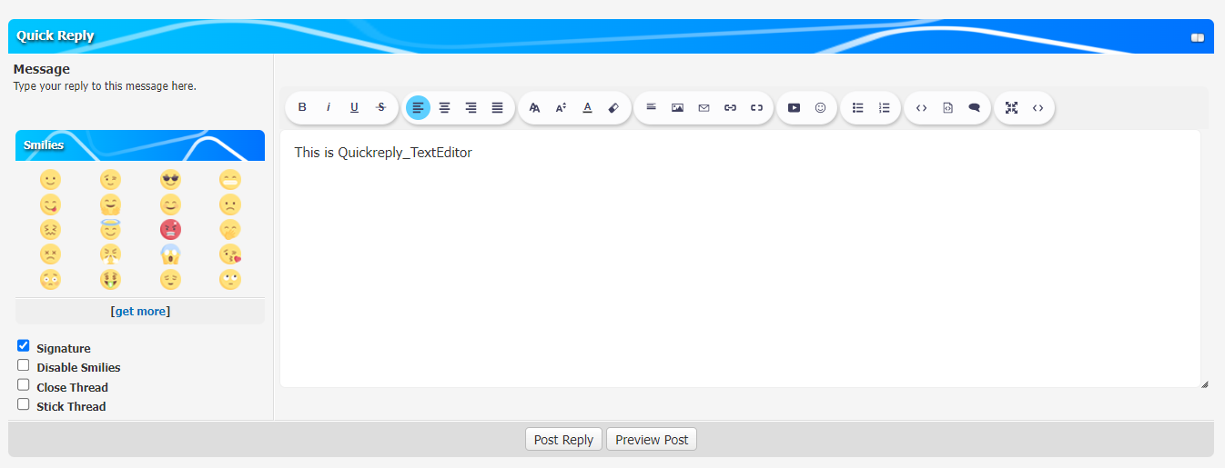Viewport: 1225px width, 468px height.
Task: Apply italic formatting
Action: [x=329, y=107]
